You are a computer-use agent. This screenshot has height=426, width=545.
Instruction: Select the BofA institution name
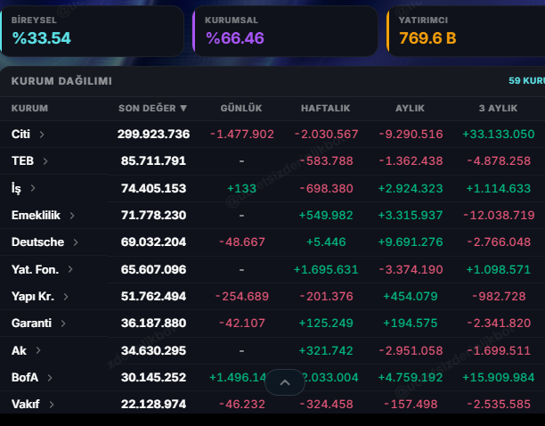25,377
